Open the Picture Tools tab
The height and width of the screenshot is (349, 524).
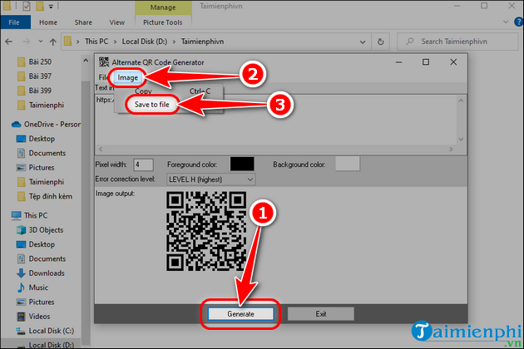coord(163,22)
